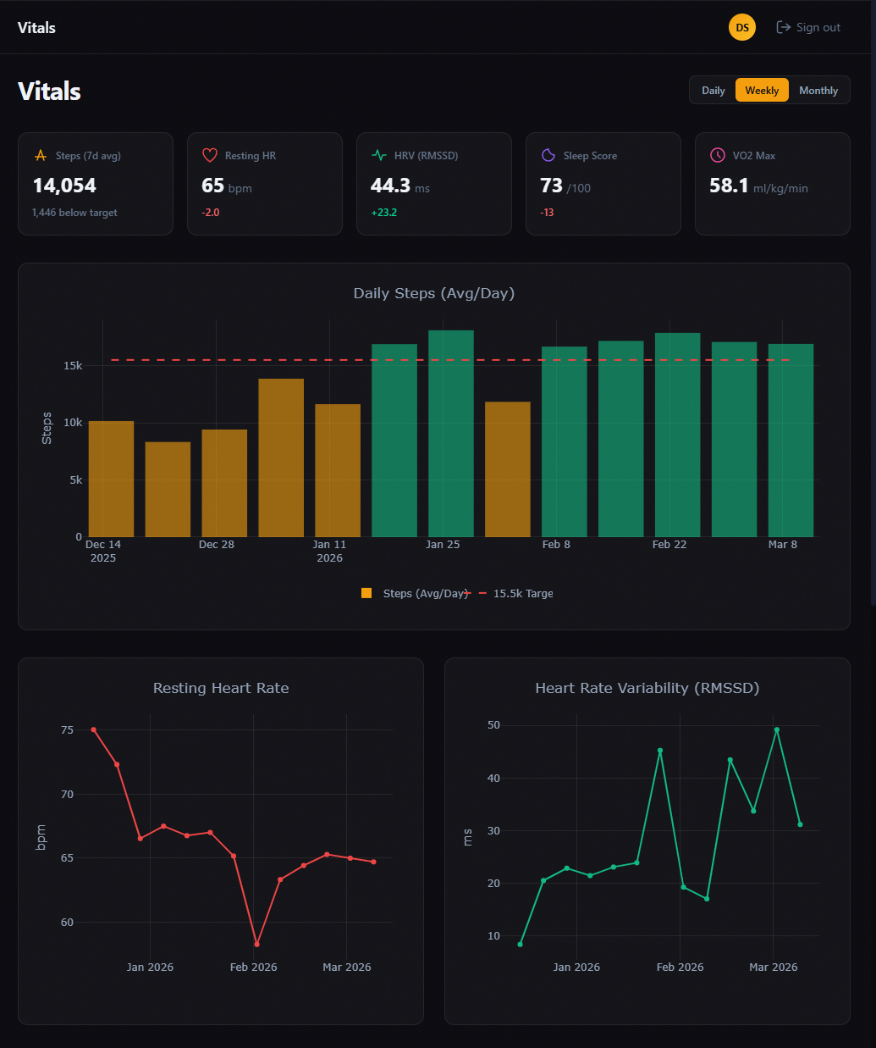Switch to the Monthly view
876x1048 pixels.
pyautogui.click(x=818, y=91)
